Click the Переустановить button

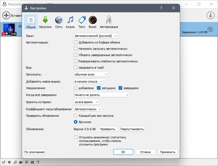click(132, 129)
